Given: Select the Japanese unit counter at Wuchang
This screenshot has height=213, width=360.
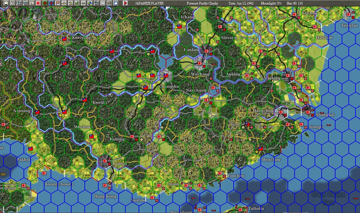Looking at the screenshot, I should (199, 63).
